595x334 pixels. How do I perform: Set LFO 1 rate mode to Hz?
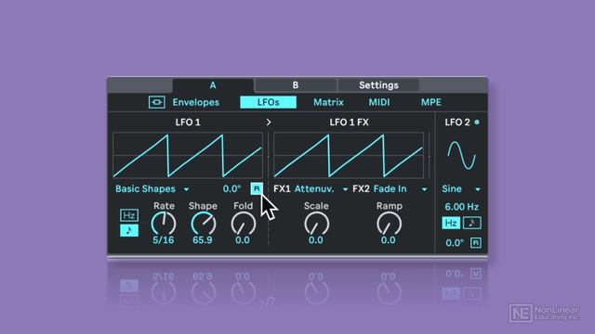(x=129, y=215)
